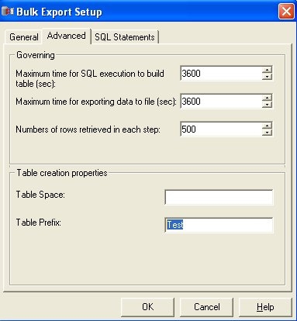Click the Cancel button
This screenshot has height=321, width=297.
click(x=206, y=307)
